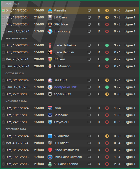Select the Ligue 1 label on OGC Nice row

[x=130, y=24]
